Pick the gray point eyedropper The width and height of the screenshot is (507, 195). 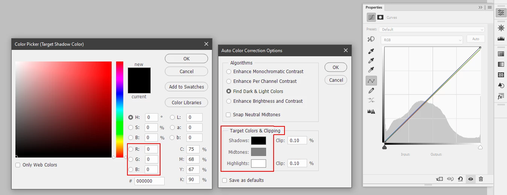click(x=371, y=60)
